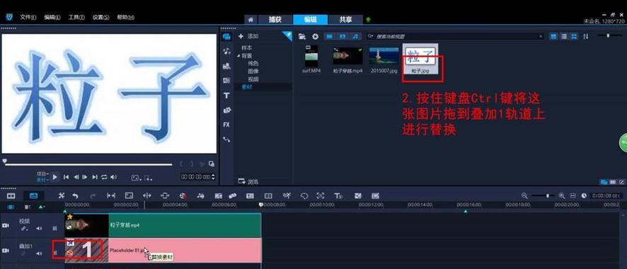Go to the Home tab icon
Screen dimensions: 627x269
(251, 20)
